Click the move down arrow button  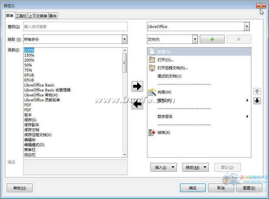pos(257,101)
